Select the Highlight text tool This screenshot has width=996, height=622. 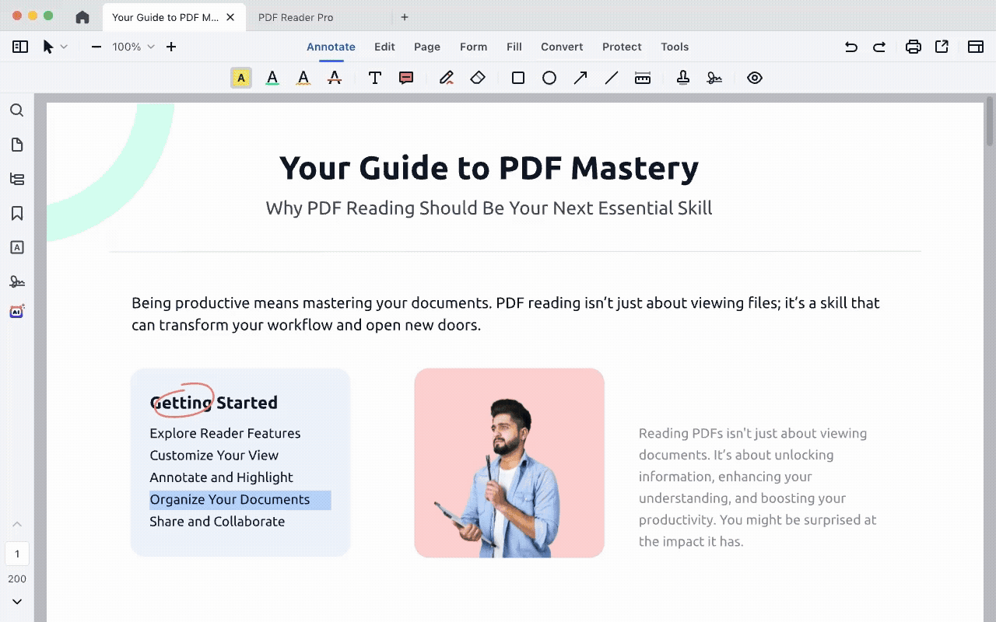pyautogui.click(x=241, y=78)
